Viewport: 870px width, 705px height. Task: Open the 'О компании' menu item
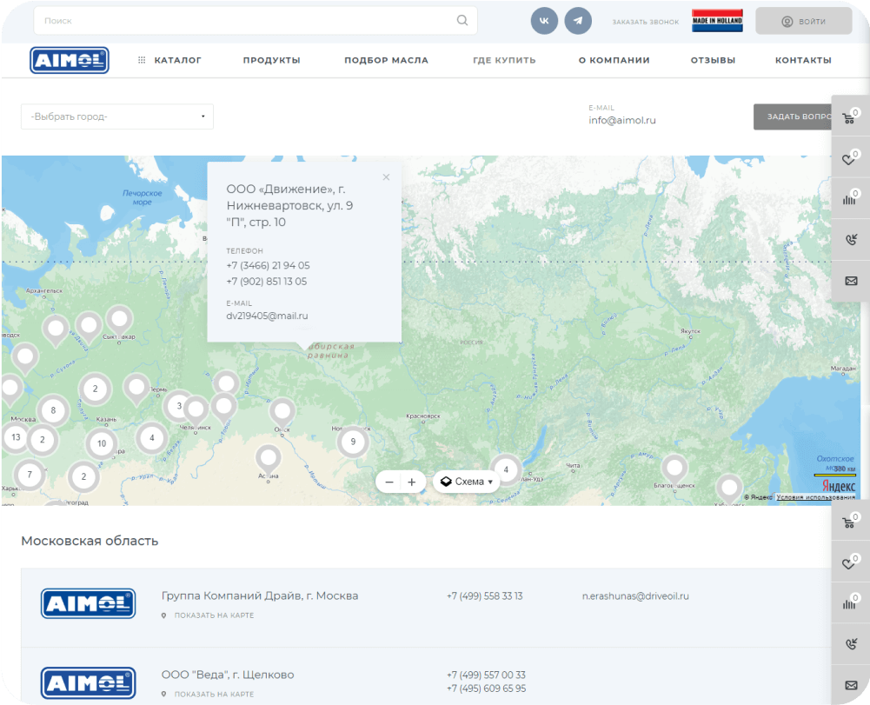614,60
